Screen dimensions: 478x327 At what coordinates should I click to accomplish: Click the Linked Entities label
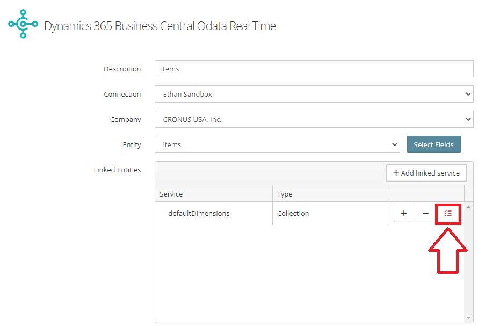point(118,170)
